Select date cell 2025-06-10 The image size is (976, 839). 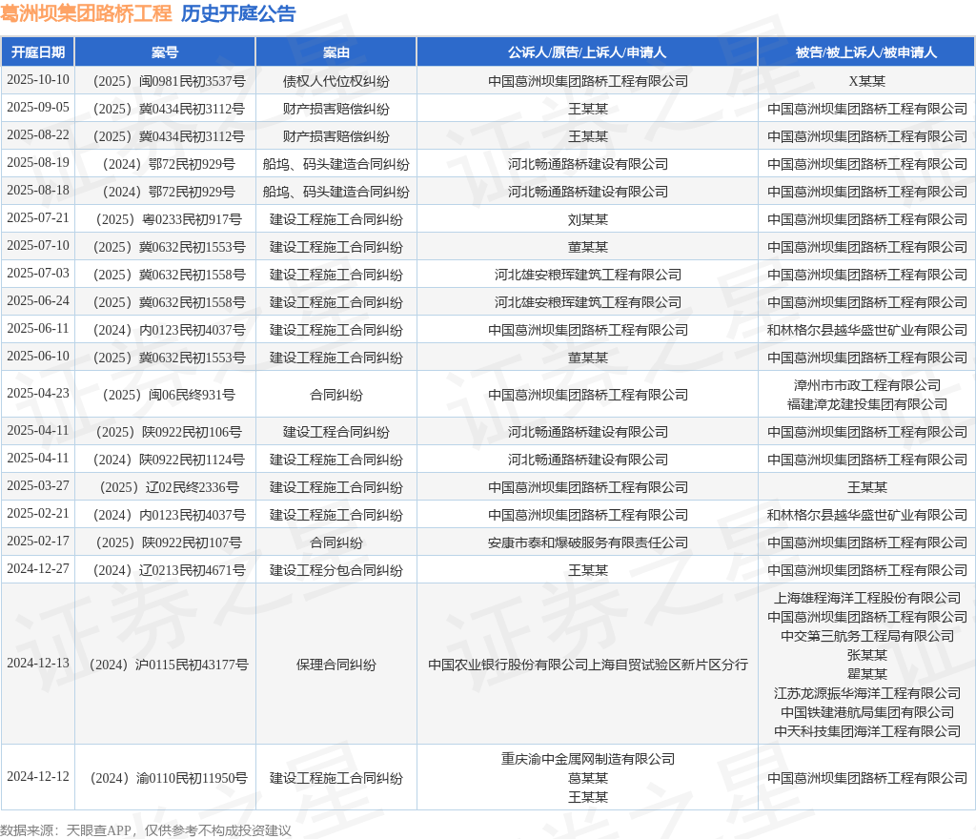(x=38, y=356)
